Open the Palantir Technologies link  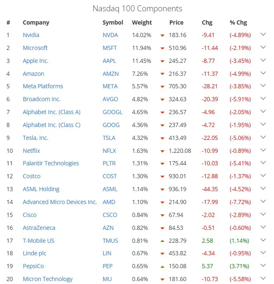click(50, 163)
